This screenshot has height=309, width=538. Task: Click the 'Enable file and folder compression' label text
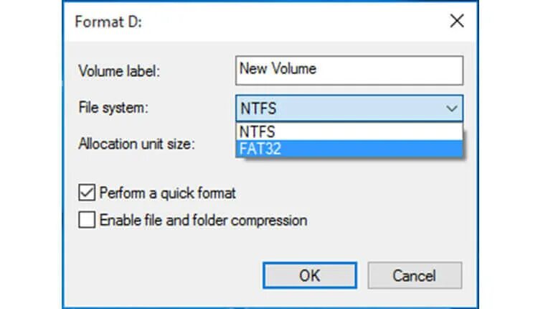pyautogui.click(x=203, y=220)
